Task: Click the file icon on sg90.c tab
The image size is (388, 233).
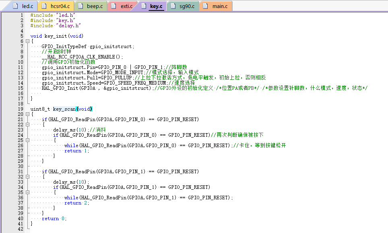Action: 173,6
